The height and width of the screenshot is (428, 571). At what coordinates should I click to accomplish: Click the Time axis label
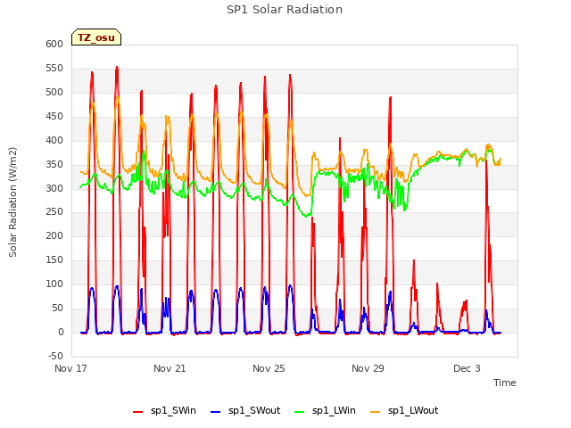point(505,383)
